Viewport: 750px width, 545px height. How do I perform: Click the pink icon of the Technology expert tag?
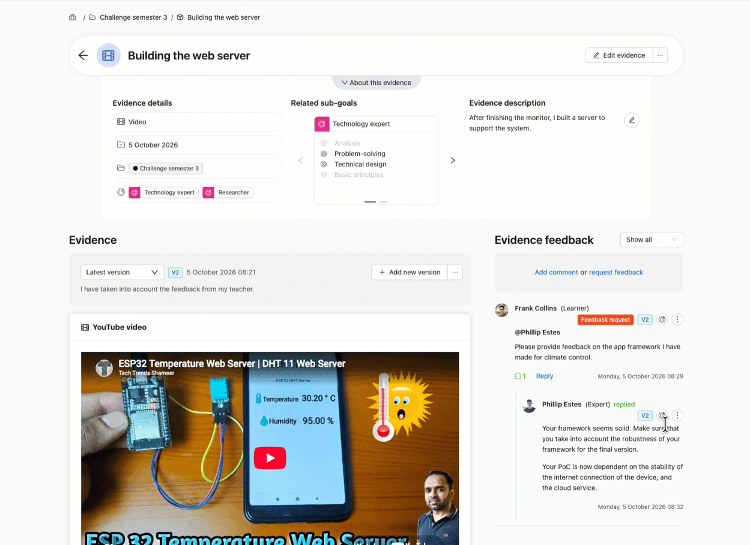pyautogui.click(x=135, y=193)
